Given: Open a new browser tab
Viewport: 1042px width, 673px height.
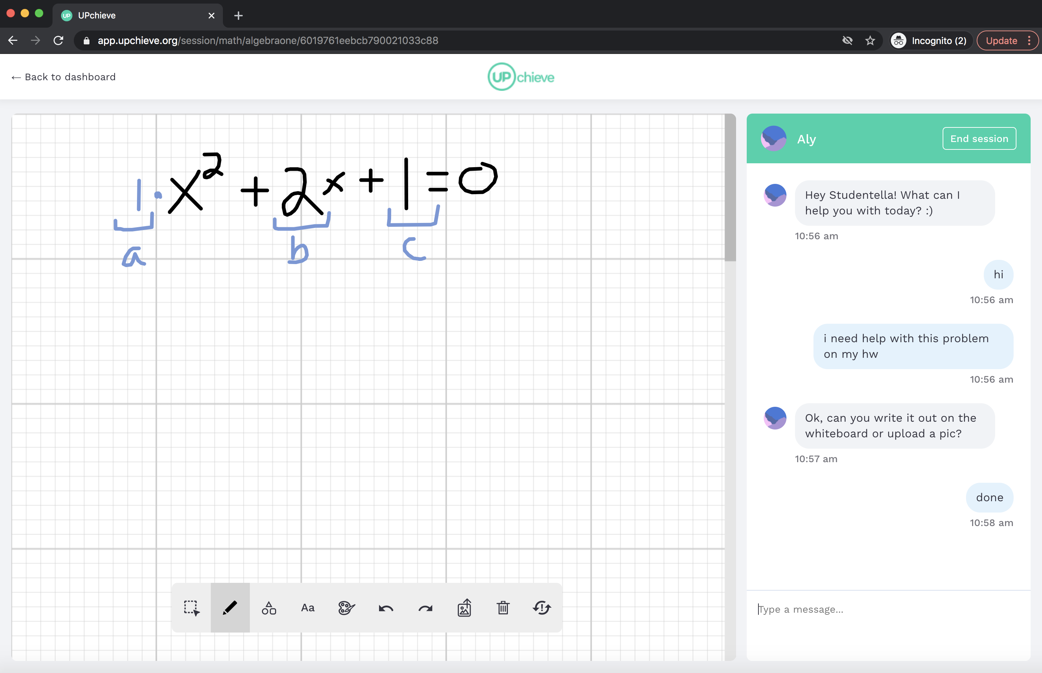Looking at the screenshot, I should pyautogui.click(x=238, y=16).
